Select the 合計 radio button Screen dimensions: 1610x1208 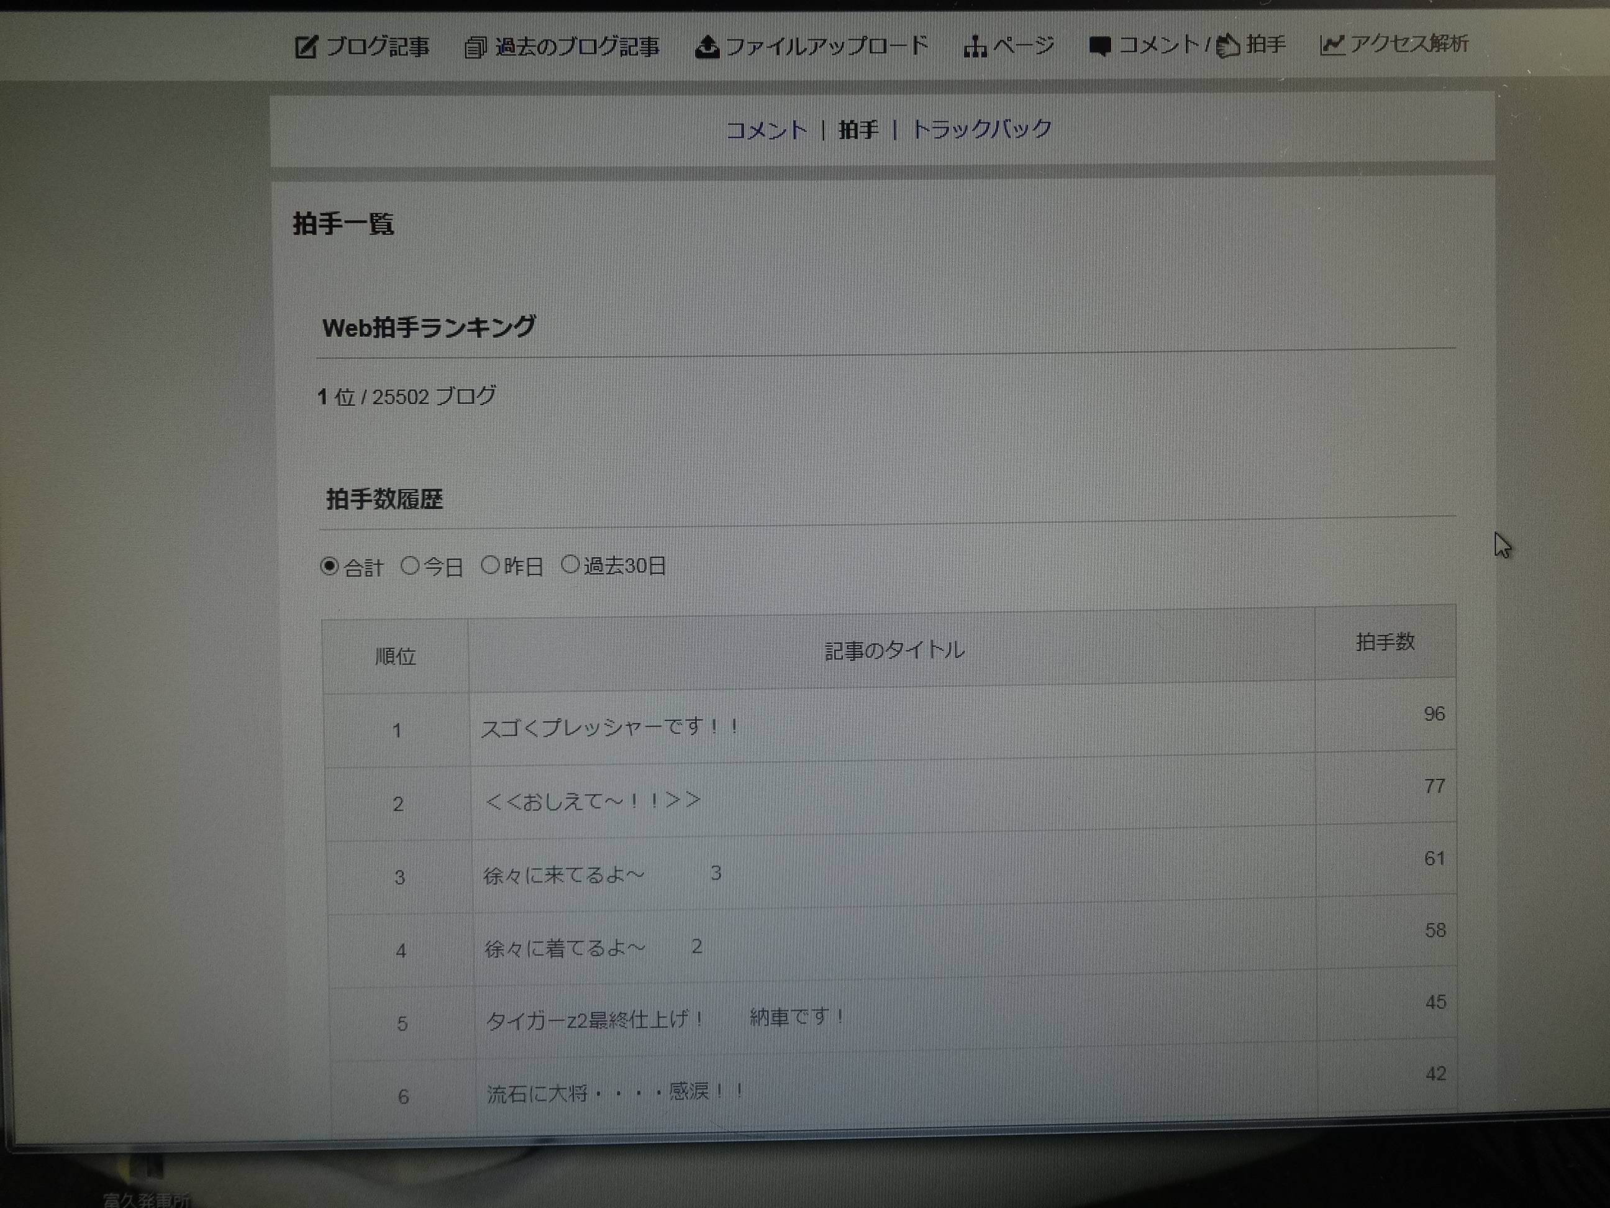pos(330,565)
